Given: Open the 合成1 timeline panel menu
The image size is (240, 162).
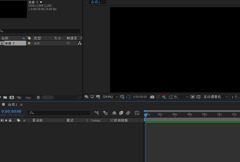Looking at the screenshot, I should point(21,105).
